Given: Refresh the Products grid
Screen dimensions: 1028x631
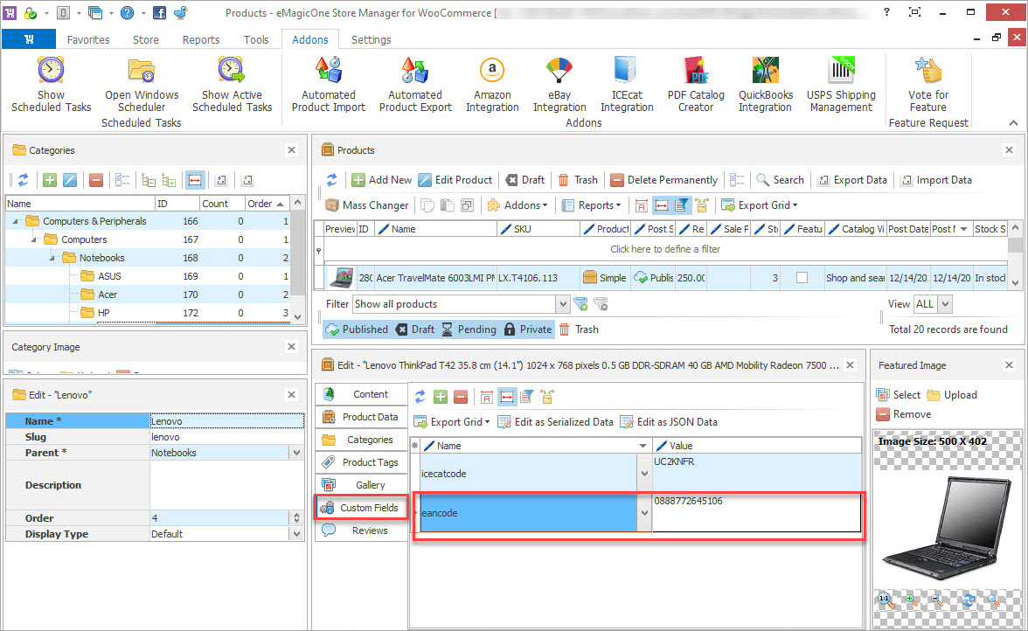Looking at the screenshot, I should pyautogui.click(x=332, y=179).
